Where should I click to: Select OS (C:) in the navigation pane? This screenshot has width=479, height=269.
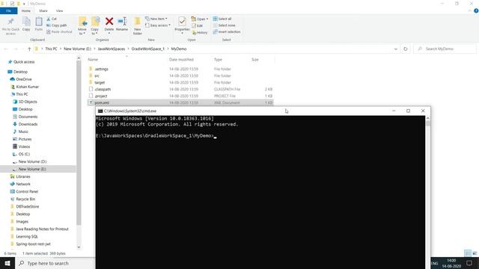[24, 154]
